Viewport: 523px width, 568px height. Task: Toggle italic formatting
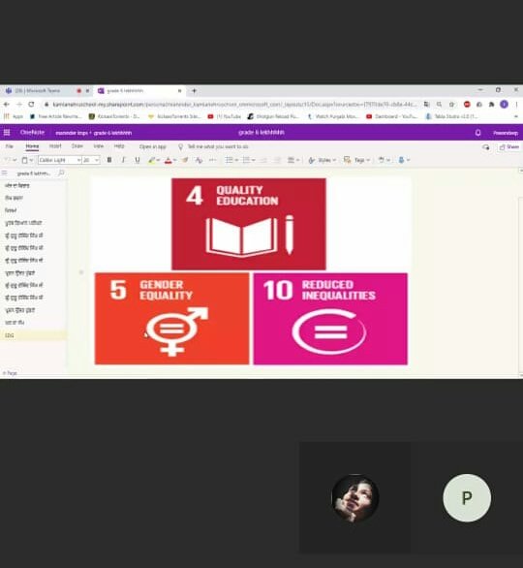coord(123,160)
